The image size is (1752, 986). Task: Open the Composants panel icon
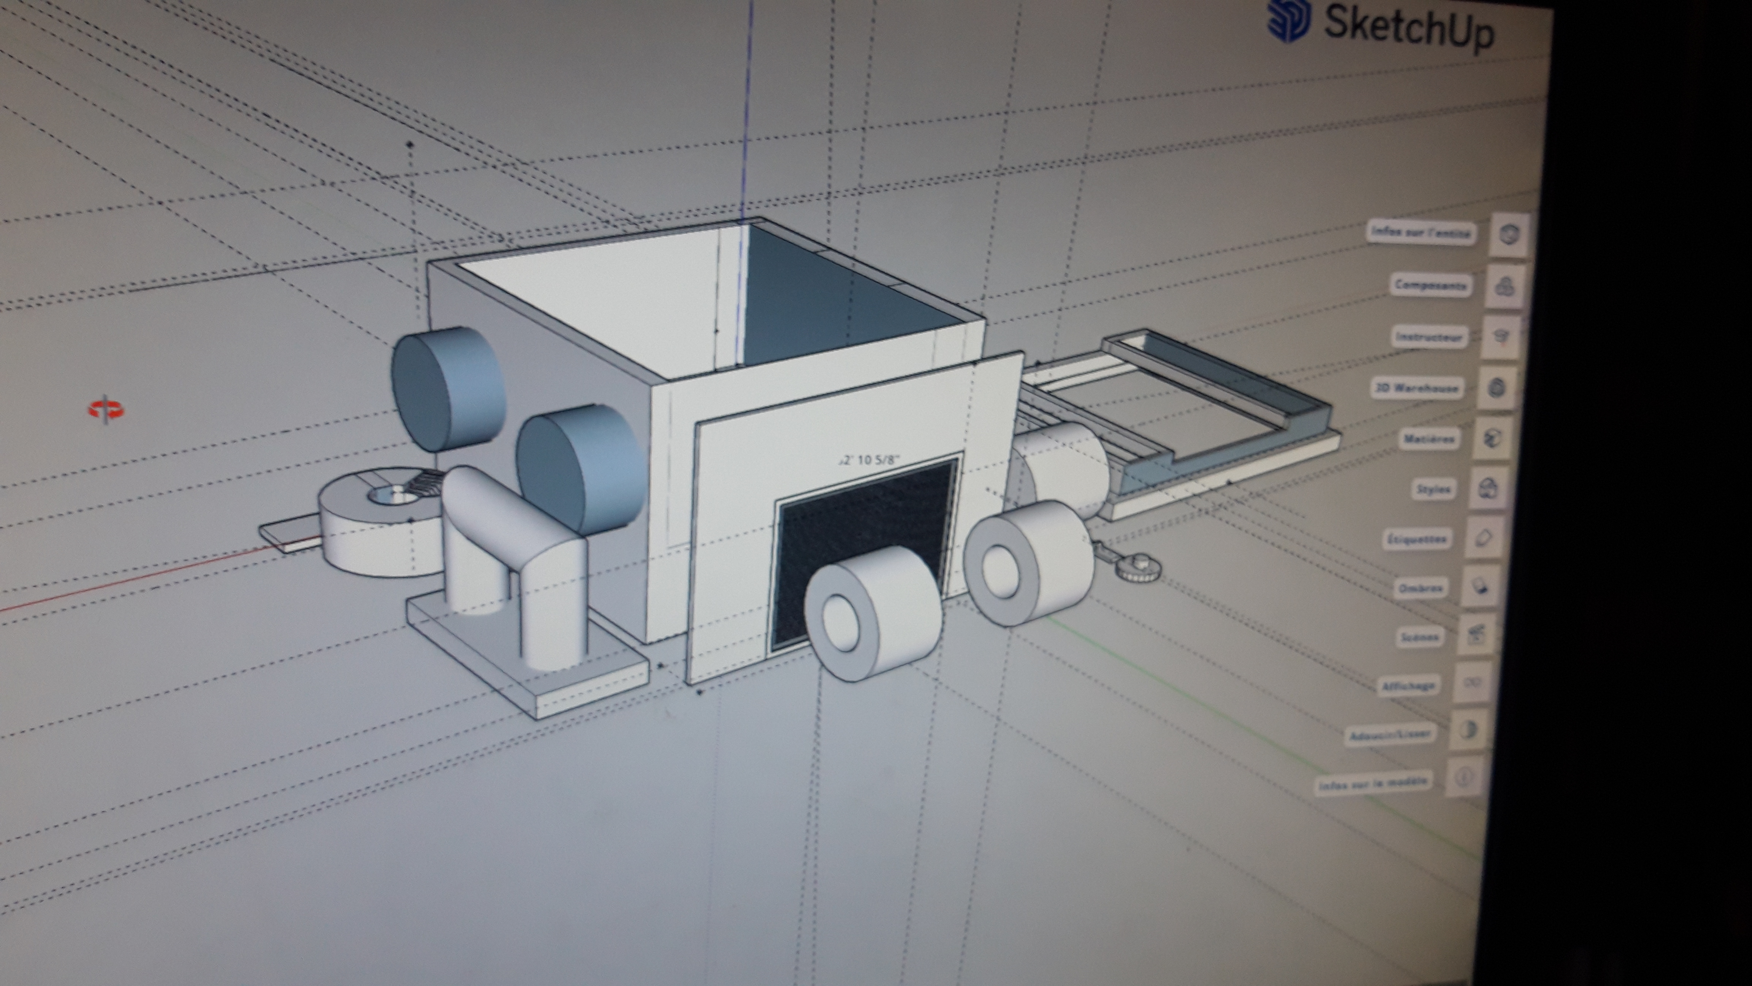[1505, 286]
